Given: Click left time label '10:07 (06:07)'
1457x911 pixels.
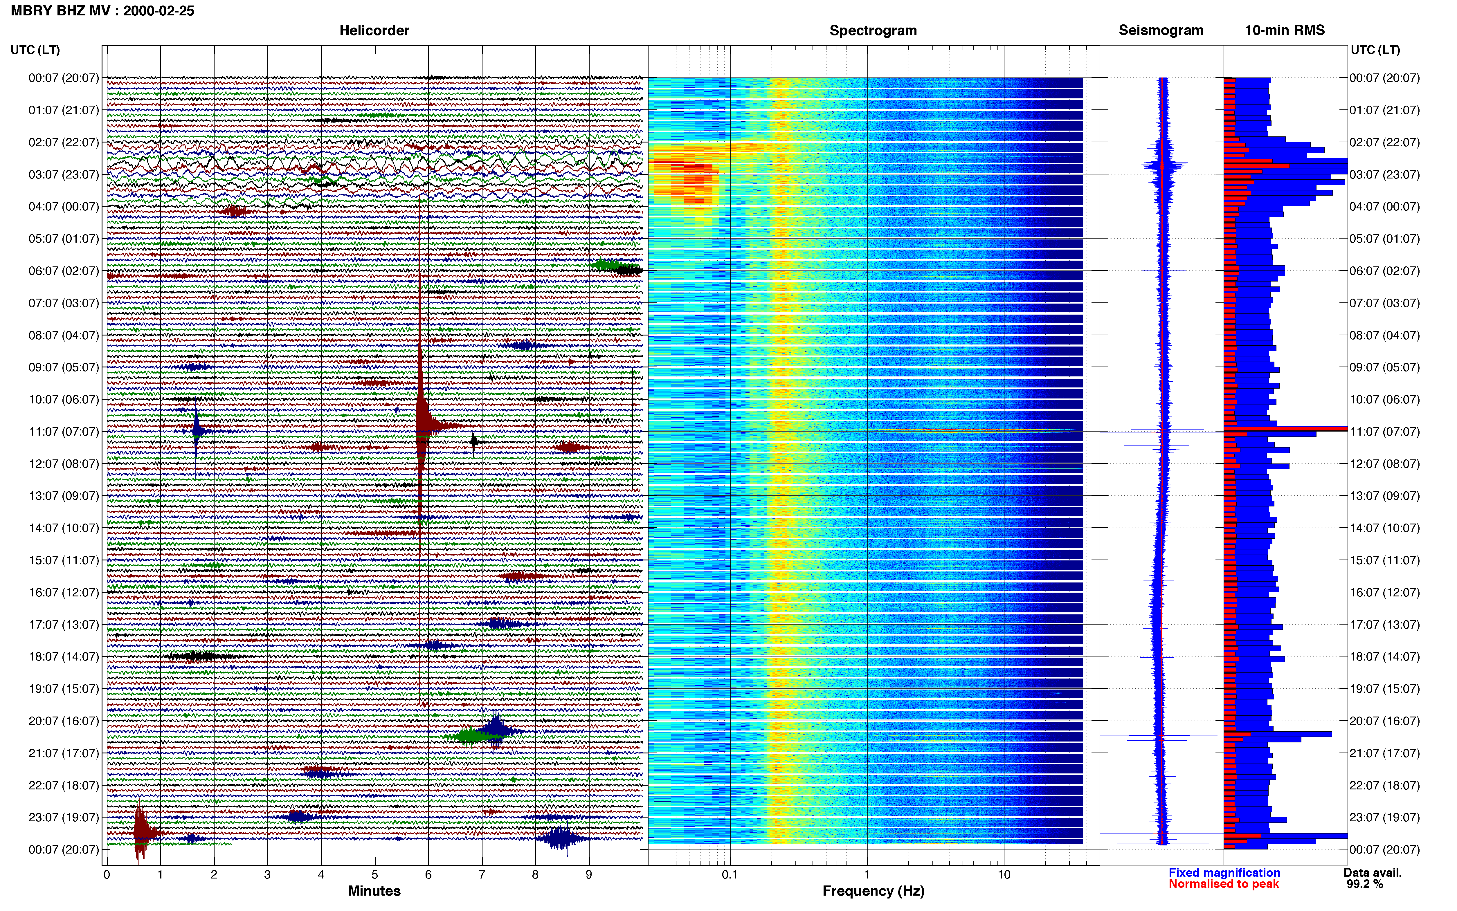Looking at the screenshot, I should [64, 399].
